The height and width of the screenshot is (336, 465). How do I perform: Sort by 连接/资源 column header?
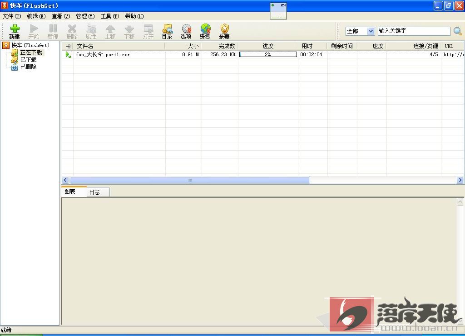414,46
